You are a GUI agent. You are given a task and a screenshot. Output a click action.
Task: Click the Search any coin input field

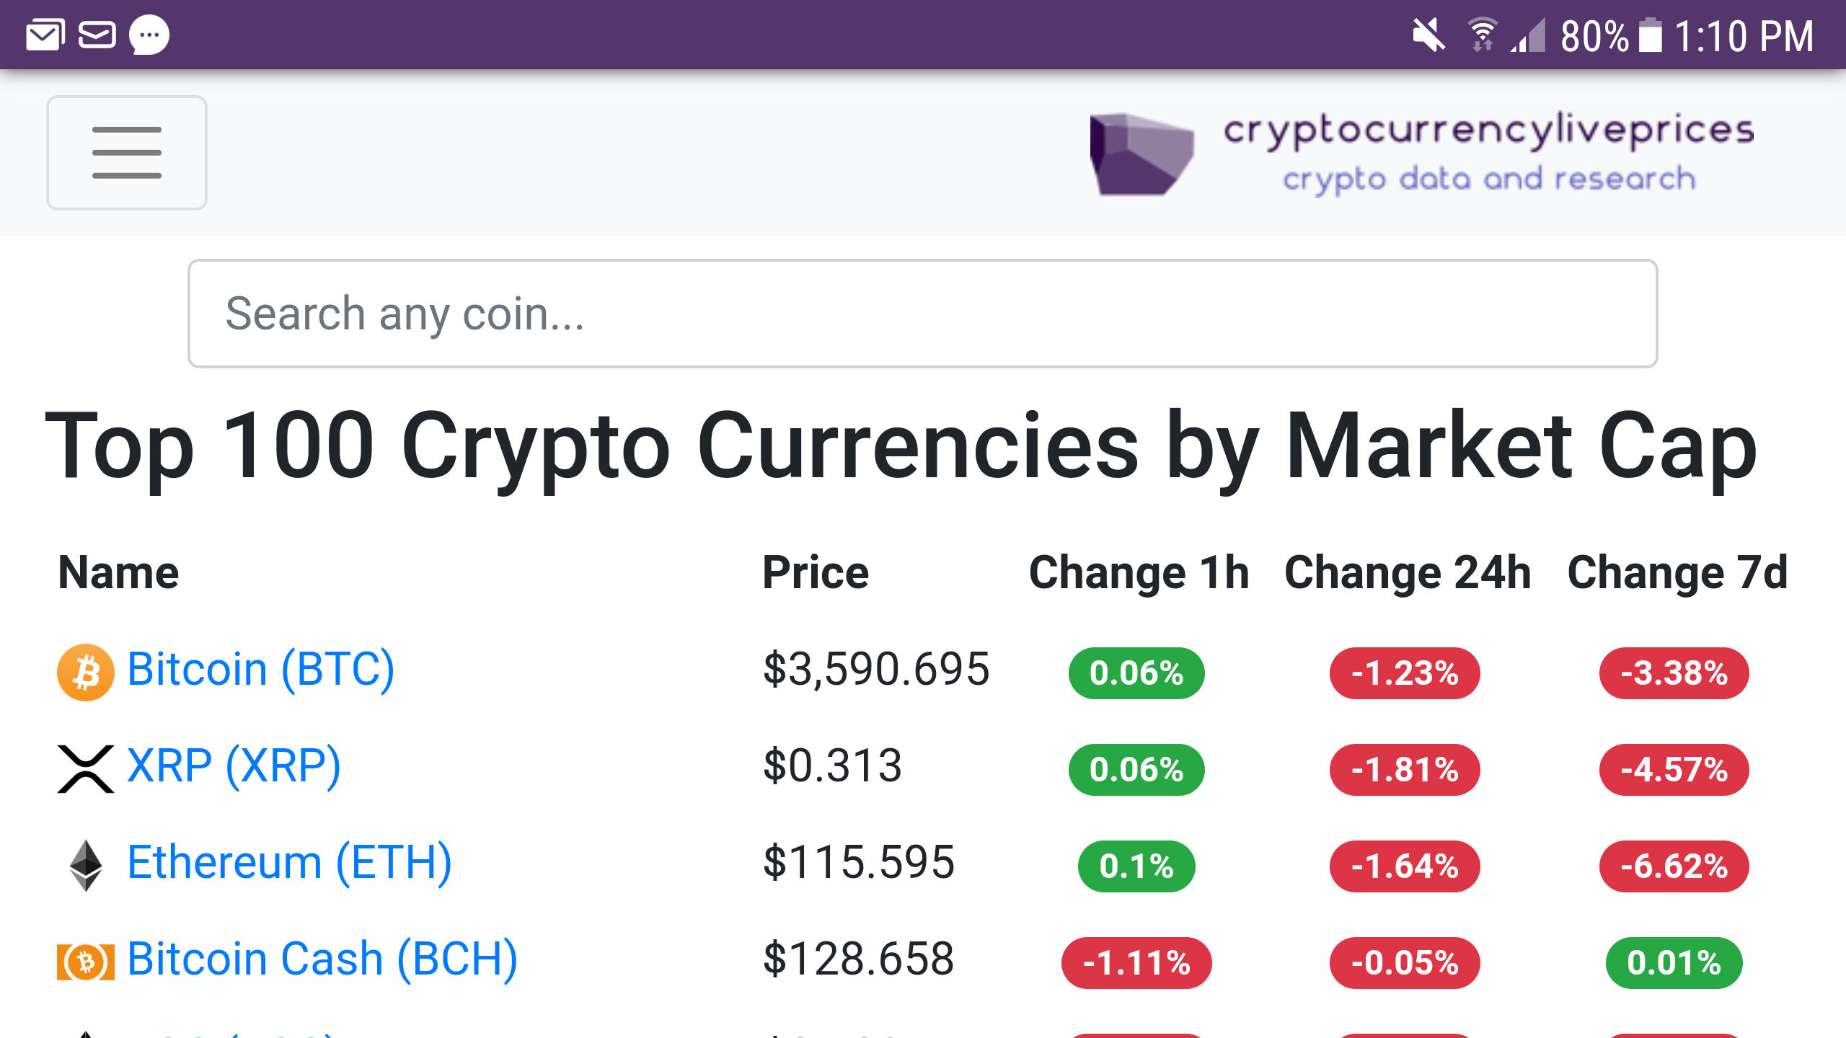point(923,313)
